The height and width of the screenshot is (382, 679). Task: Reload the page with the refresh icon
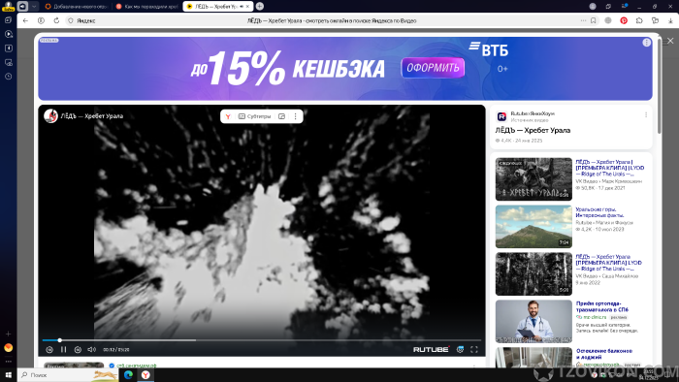[56, 20]
